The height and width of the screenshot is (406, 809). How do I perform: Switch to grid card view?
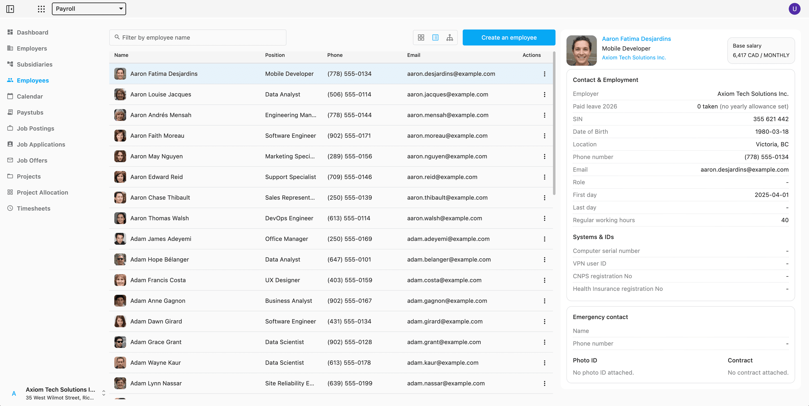tap(421, 38)
